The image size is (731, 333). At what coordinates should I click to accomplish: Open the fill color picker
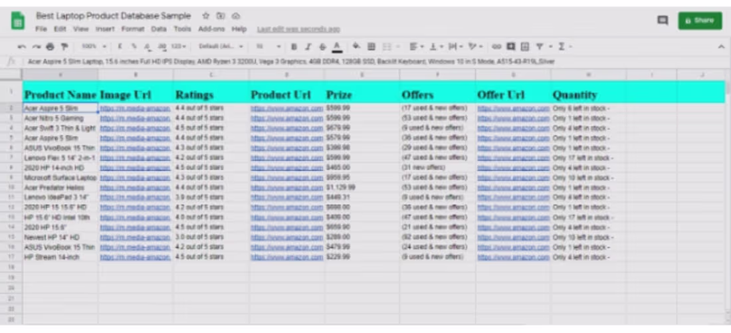[356, 46]
